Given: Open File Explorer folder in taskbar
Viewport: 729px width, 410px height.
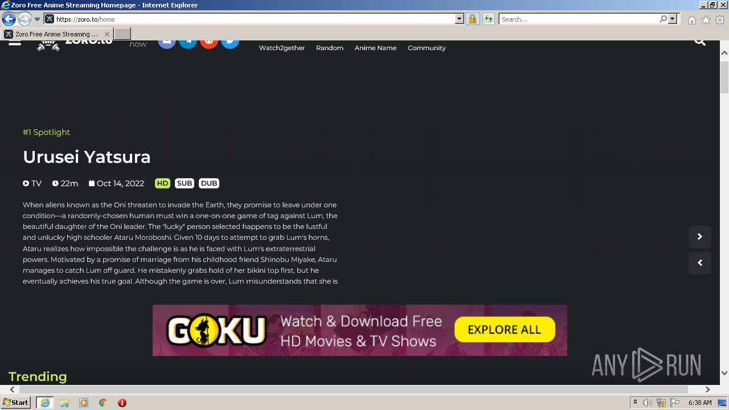Looking at the screenshot, I should click(64, 403).
